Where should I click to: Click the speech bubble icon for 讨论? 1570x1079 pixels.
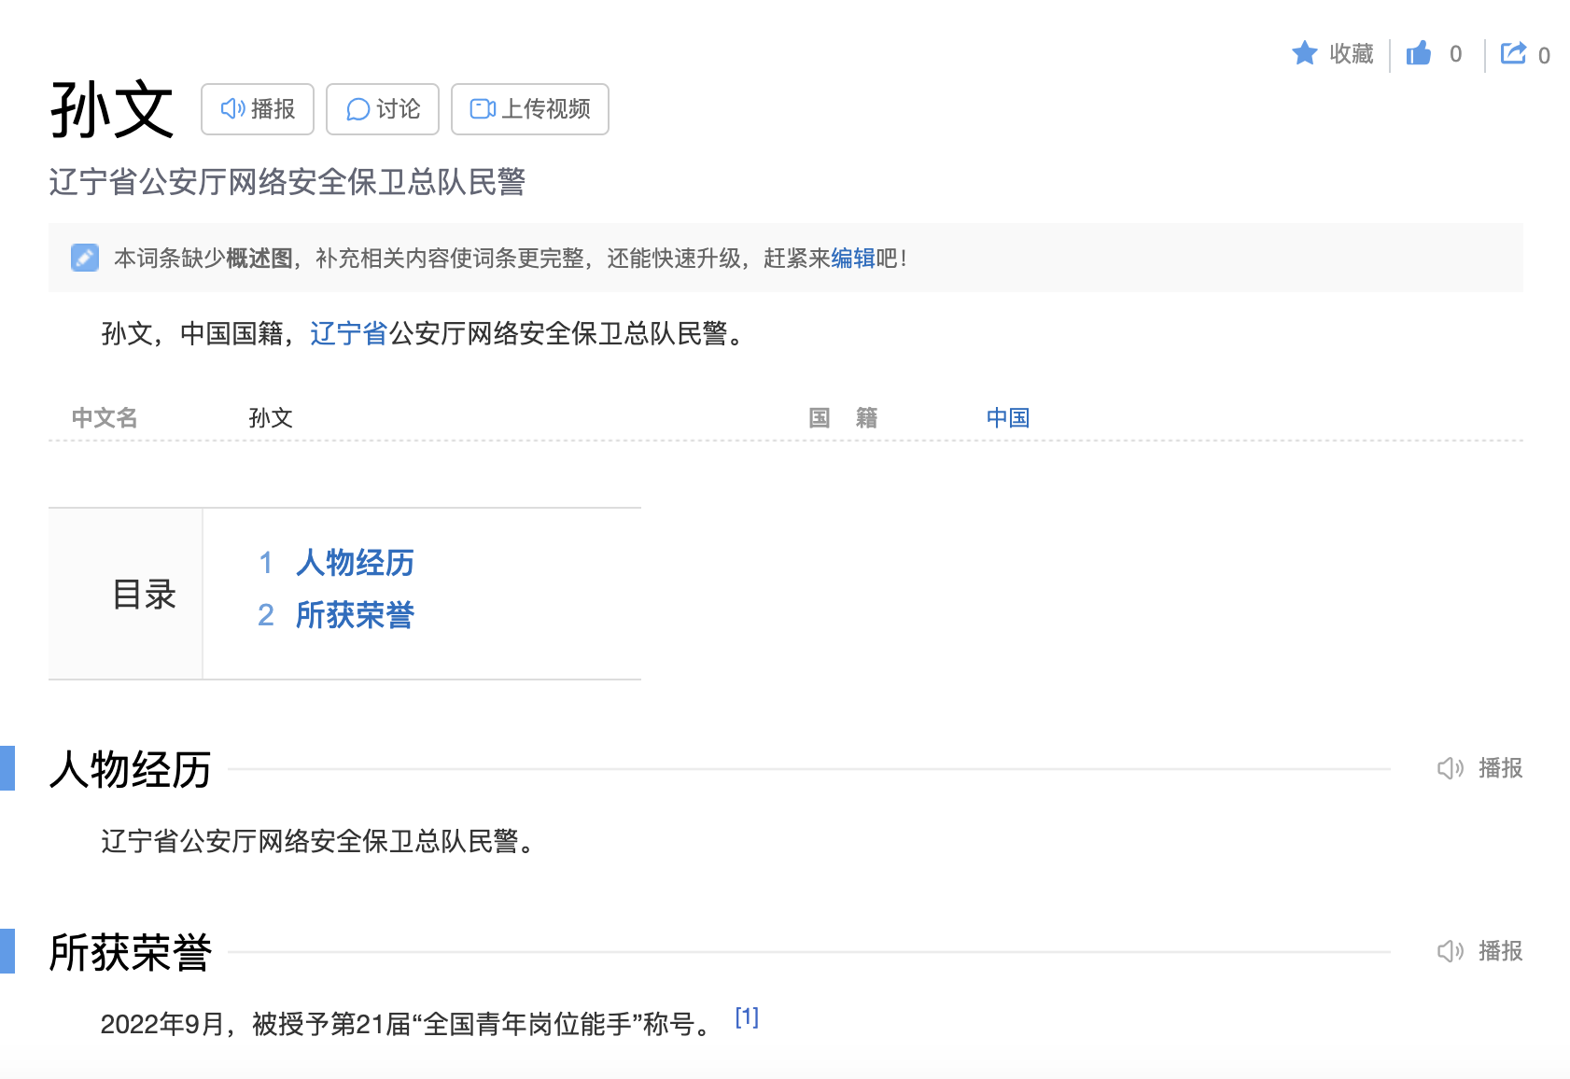coord(357,109)
